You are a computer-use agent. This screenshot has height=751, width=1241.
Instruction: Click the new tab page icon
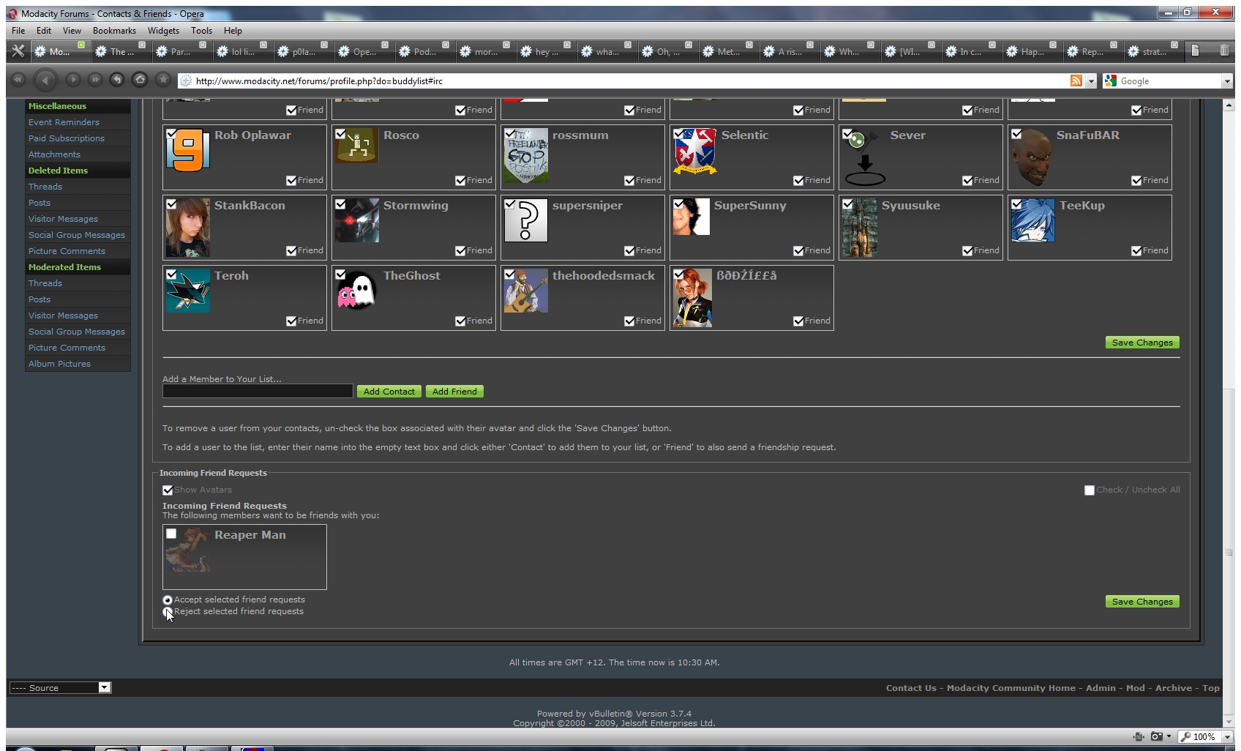tap(1195, 51)
